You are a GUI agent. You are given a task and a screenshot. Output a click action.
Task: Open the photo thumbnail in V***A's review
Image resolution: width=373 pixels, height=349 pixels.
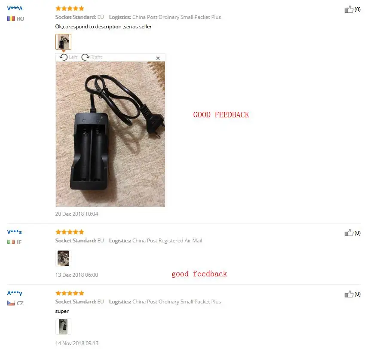coord(63,42)
